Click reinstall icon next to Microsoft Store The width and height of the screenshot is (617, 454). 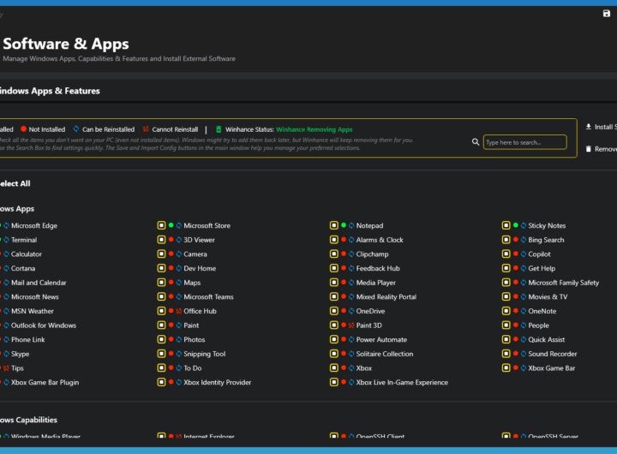(178, 225)
